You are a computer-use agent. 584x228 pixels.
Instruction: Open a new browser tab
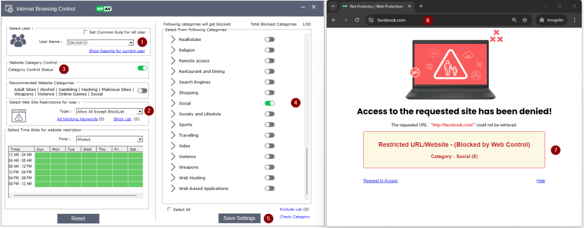421,6
